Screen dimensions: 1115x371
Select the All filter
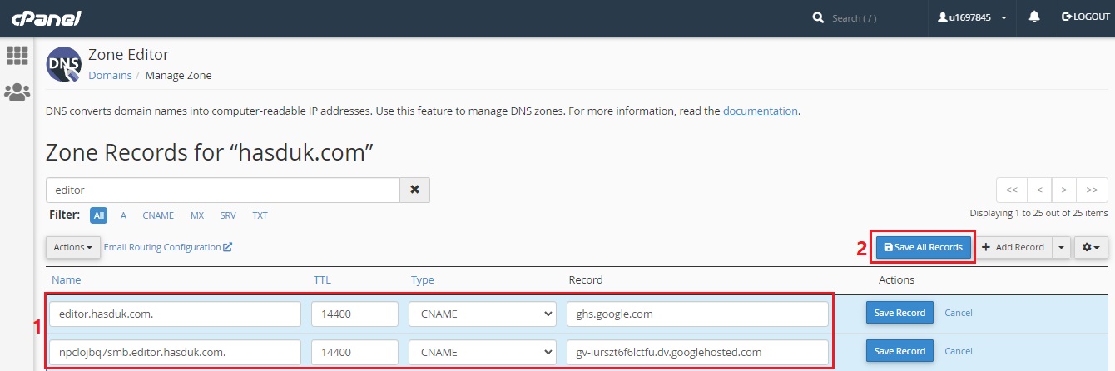[99, 215]
